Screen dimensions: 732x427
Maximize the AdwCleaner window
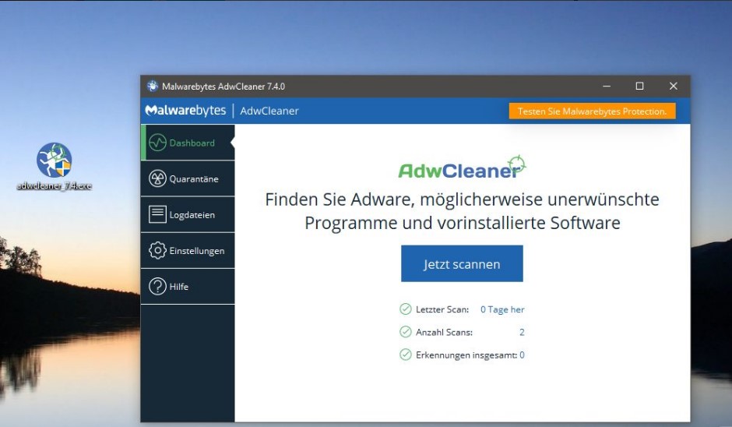click(x=639, y=86)
